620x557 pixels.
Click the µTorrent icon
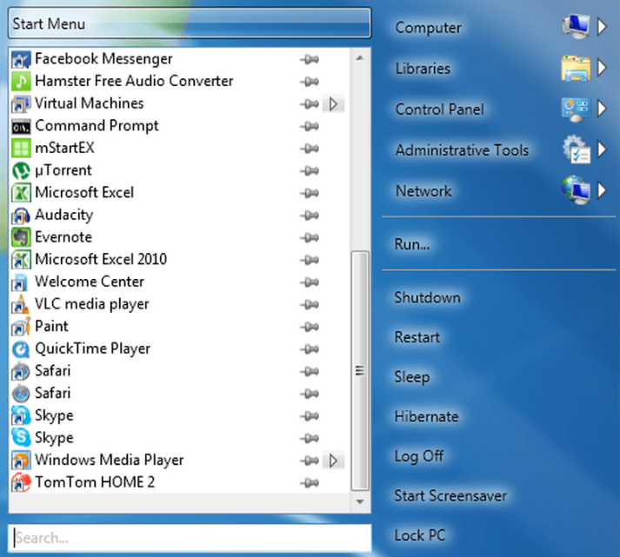pos(21,170)
